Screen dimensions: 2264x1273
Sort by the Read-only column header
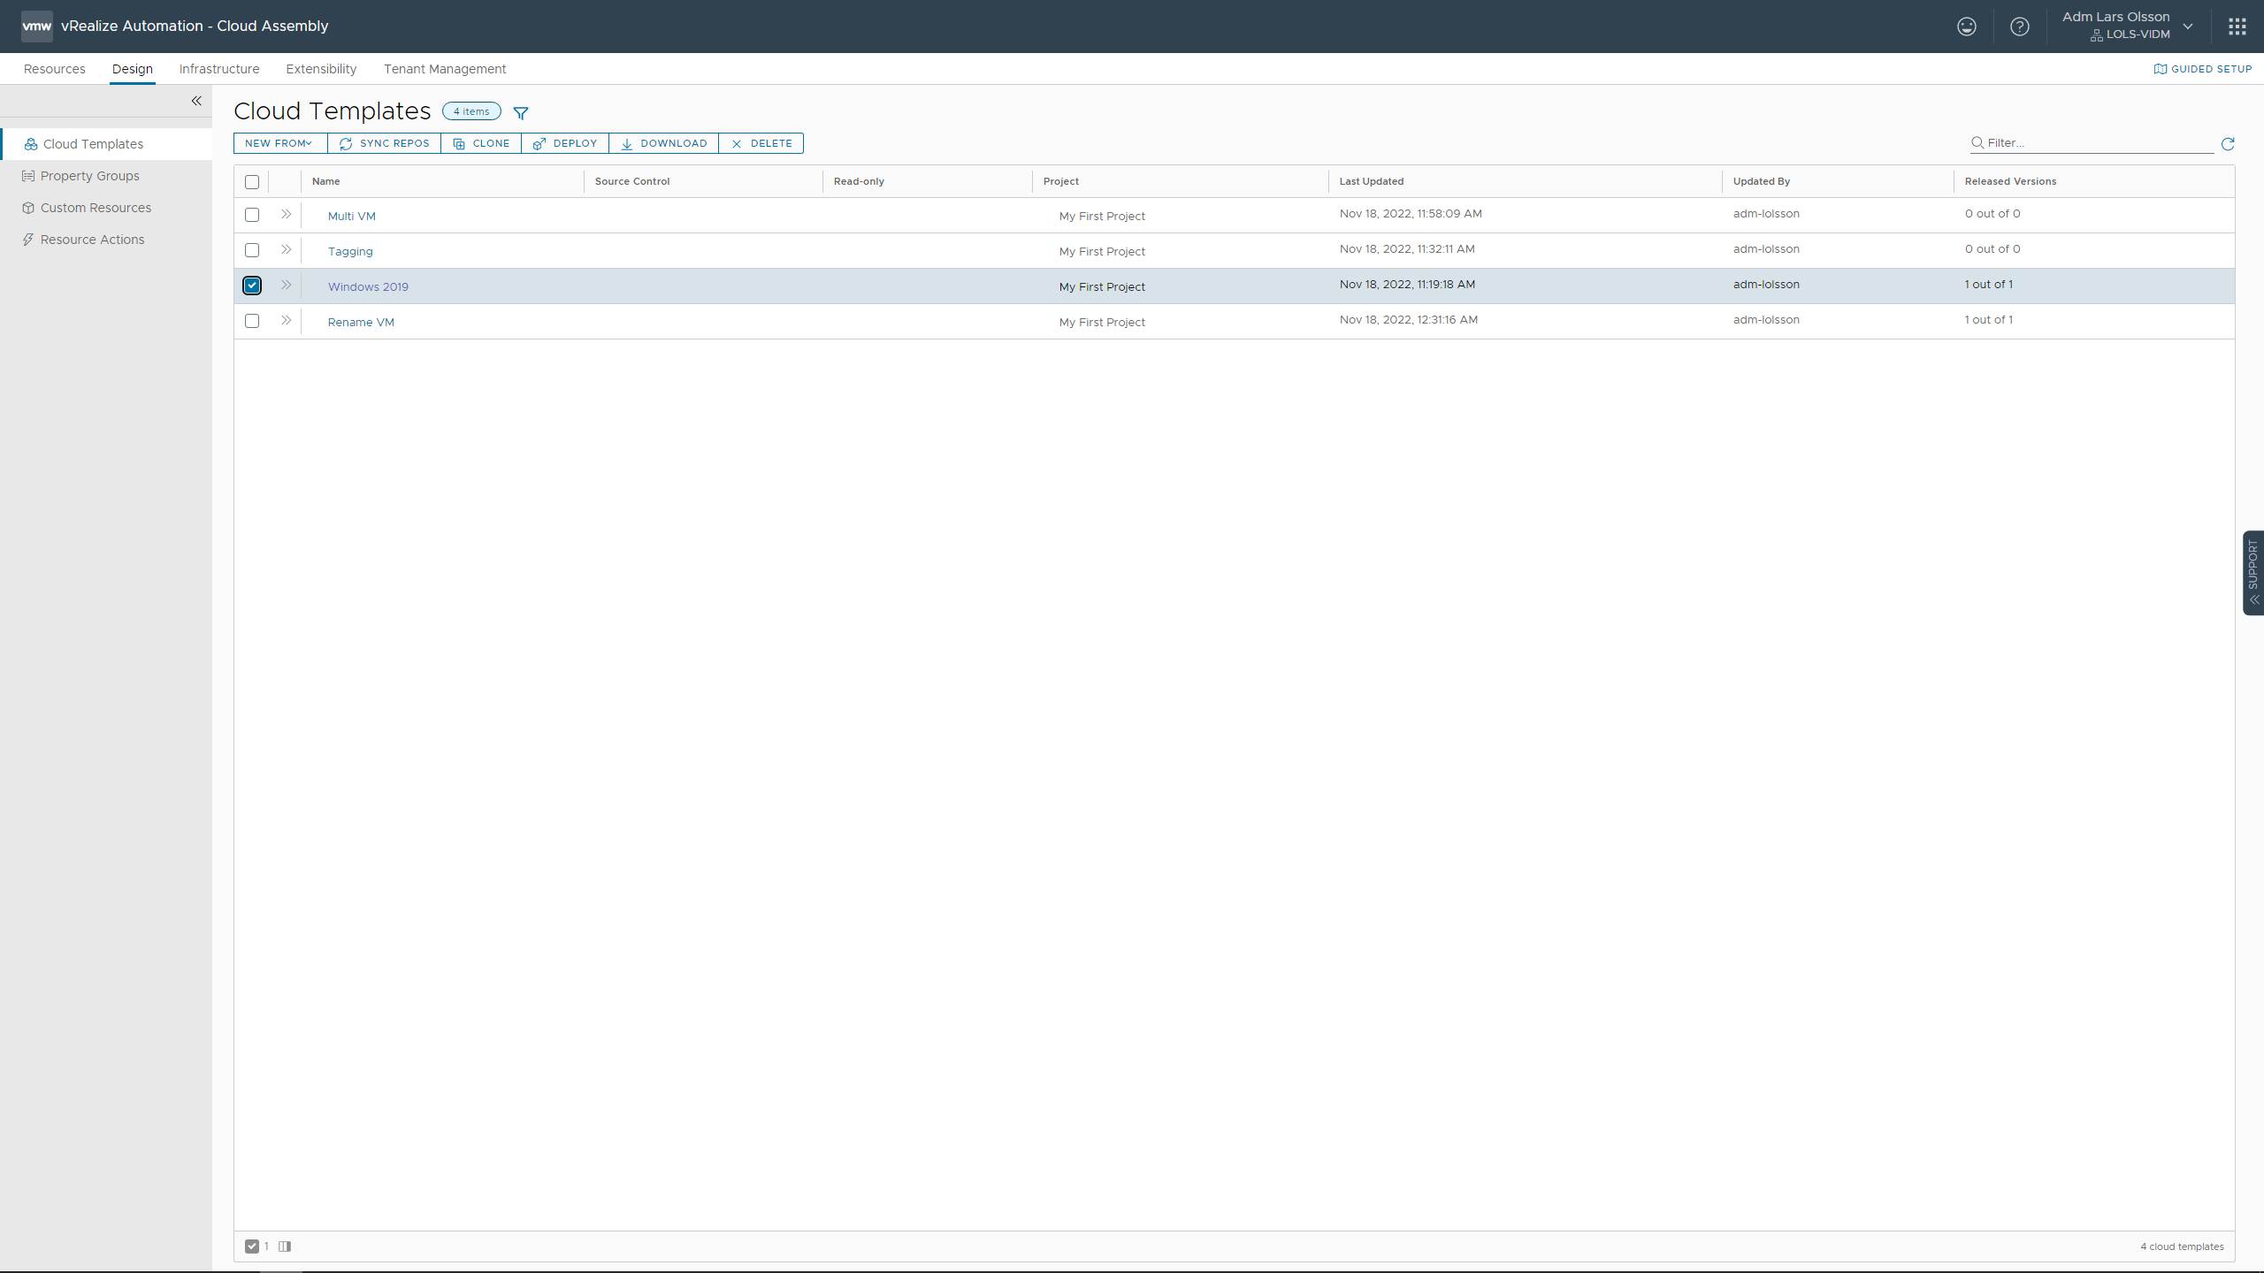pos(859,181)
